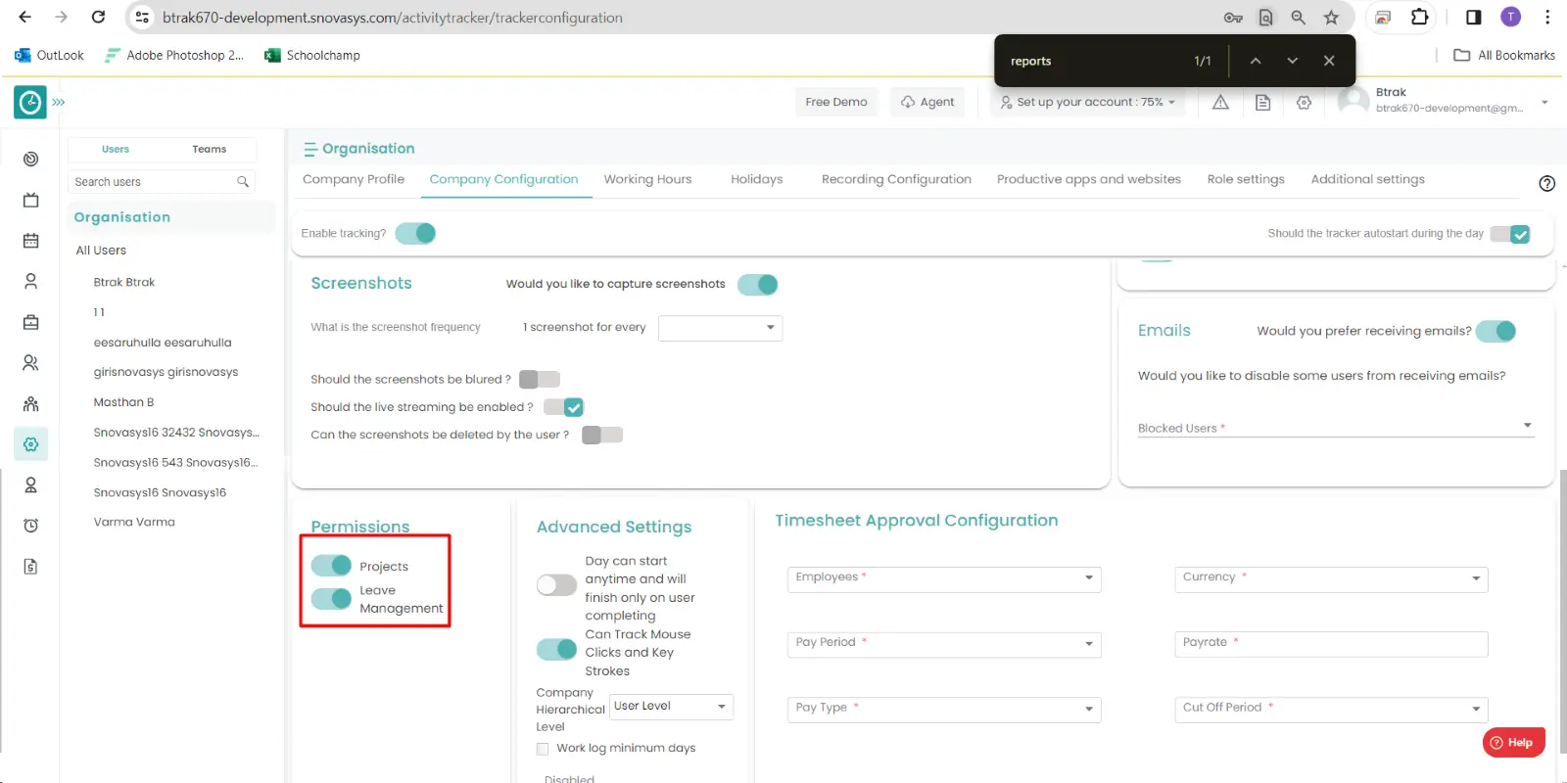This screenshot has height=783, width=1567.
Task: Click the search magnifier in user search
Action: 243,182
